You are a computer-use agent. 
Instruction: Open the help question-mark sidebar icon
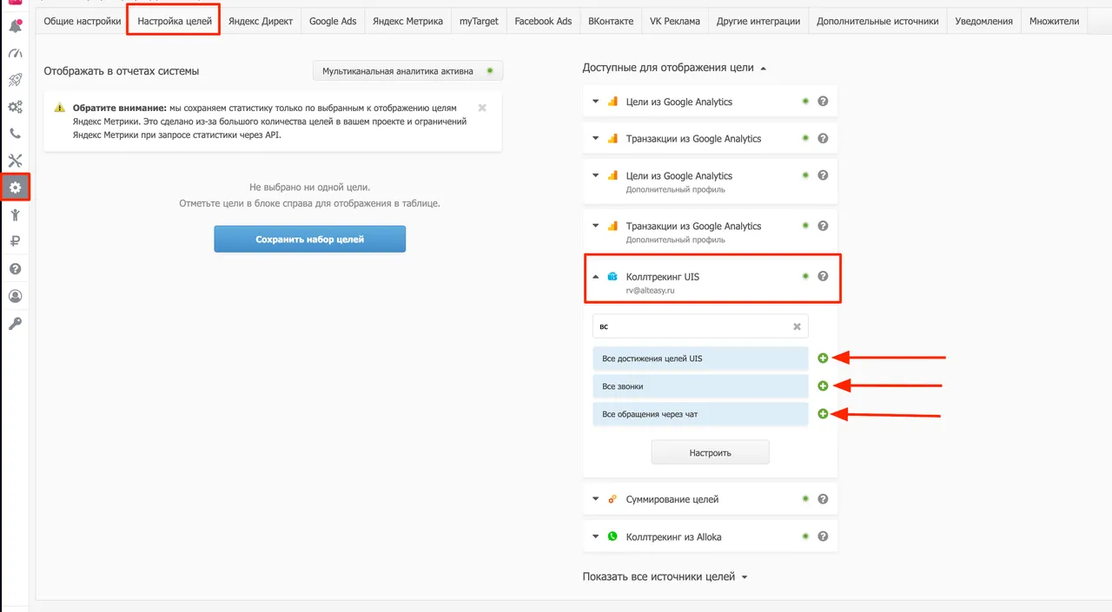tap(15, 269)
